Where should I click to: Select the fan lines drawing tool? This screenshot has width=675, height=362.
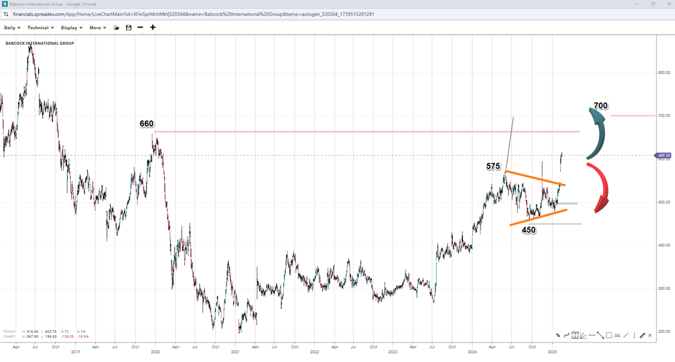(x=584, y=335)
